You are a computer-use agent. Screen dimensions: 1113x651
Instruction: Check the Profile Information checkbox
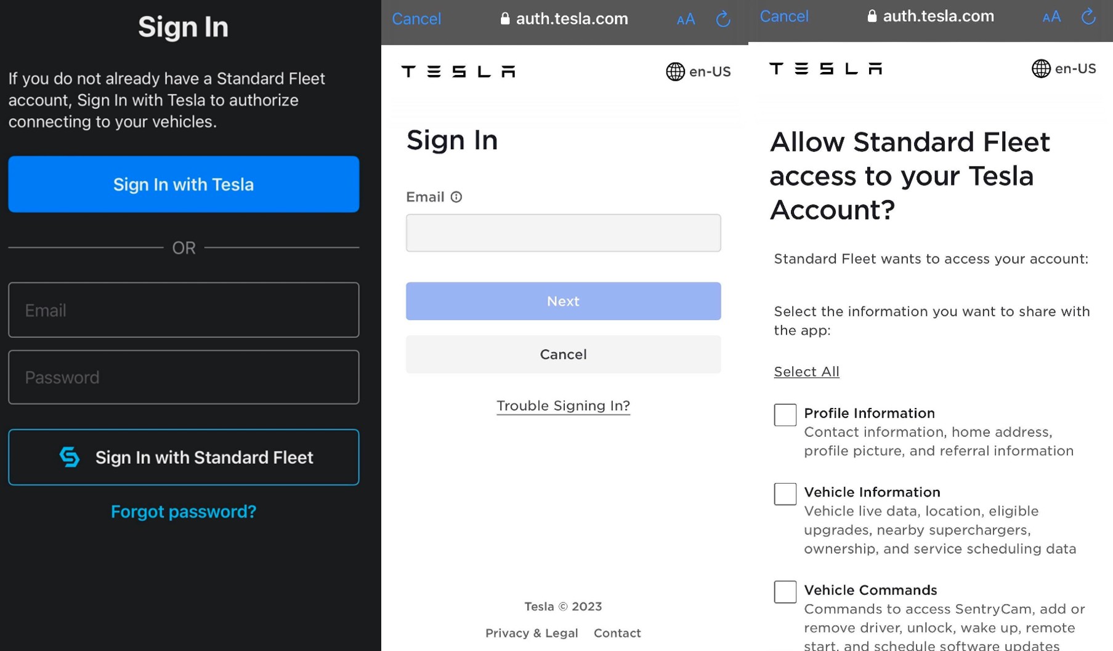point(785,415)
